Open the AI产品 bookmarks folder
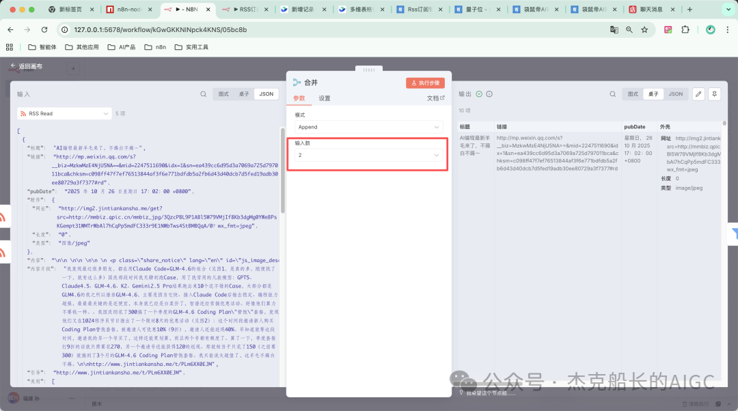This screenshot has width=738, height=411. [122, 47]
